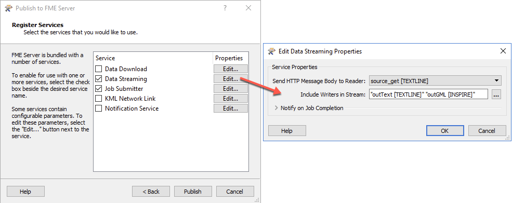Click the Register Services heading
Screen dimensions: 512x203
(x=38, y=25)
